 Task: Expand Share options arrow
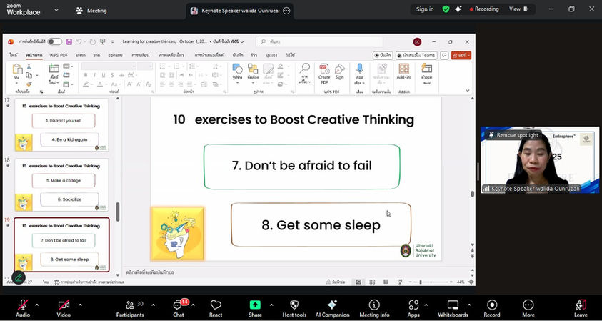coord(271,305)
